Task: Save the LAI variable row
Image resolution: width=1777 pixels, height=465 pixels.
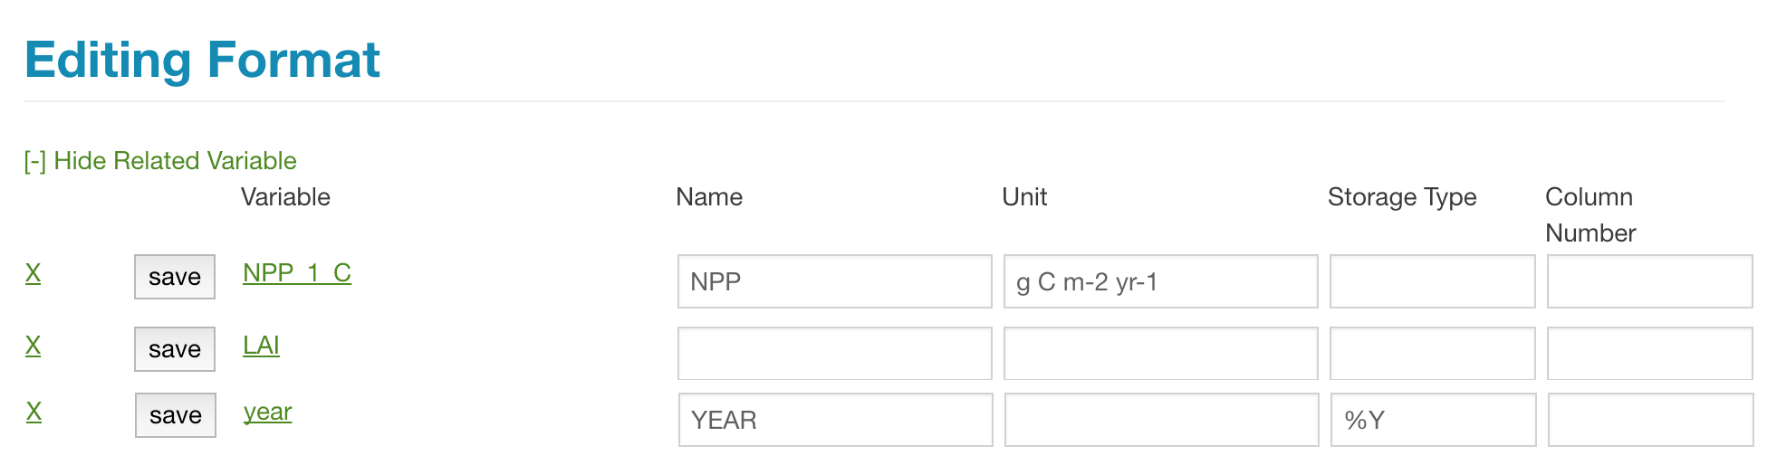Action: [x=175, y=349]
